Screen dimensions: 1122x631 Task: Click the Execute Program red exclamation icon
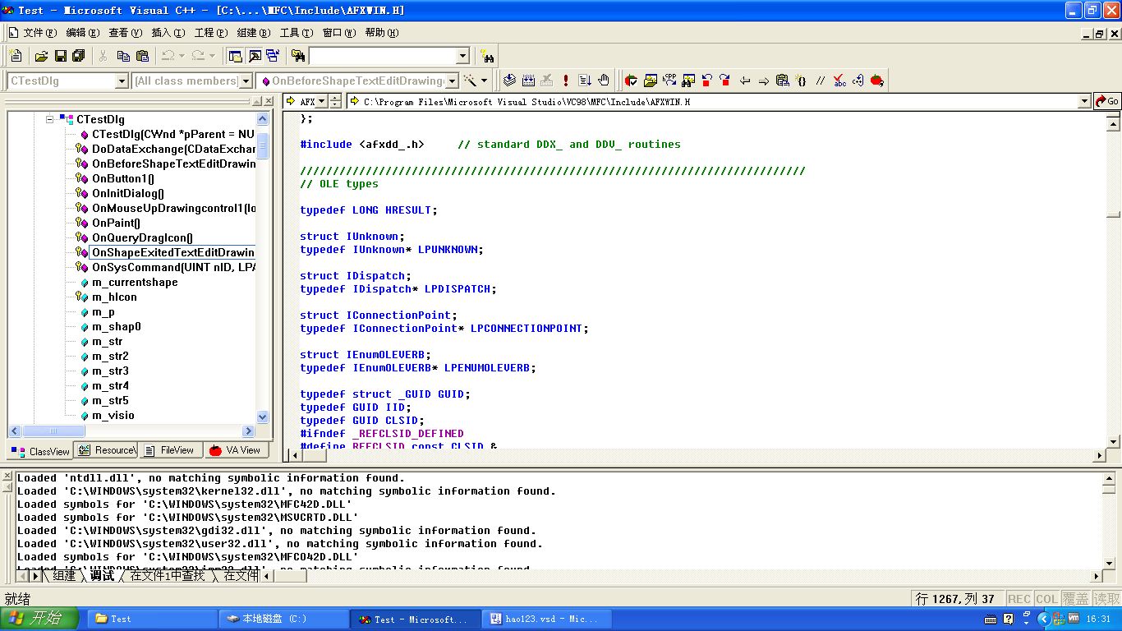click(x=566, y=81)
